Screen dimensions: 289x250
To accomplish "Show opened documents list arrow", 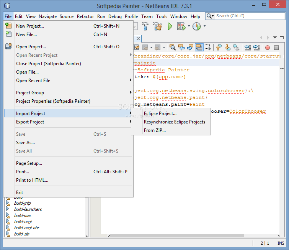I will 275,38.
